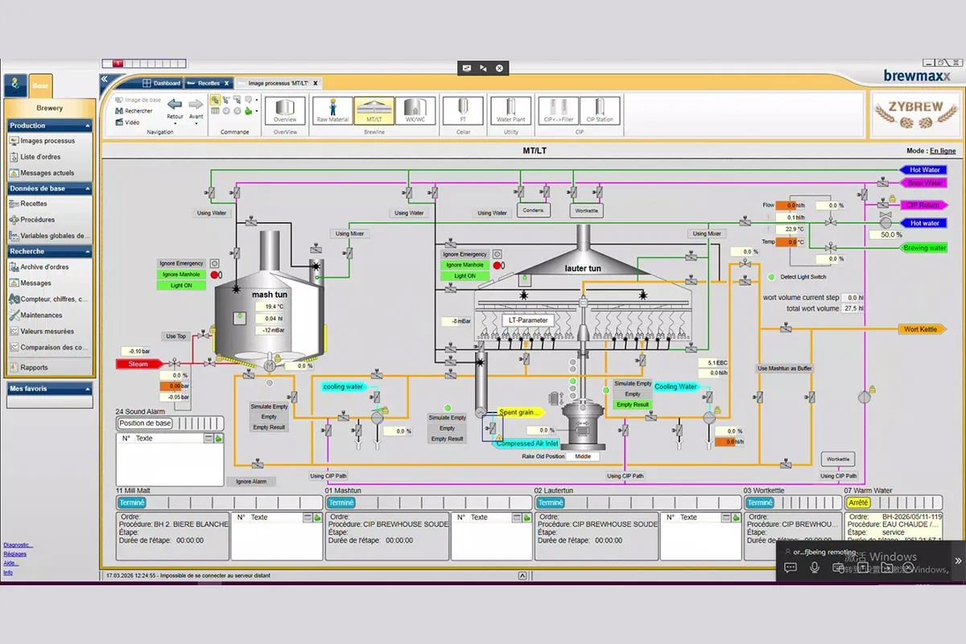Switch to the Recettes tab
Screen dimensions: 966x644
208,83
